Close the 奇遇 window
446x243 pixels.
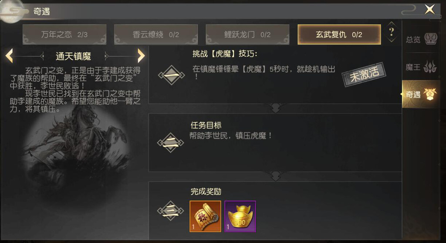click(x=430, y=10)
